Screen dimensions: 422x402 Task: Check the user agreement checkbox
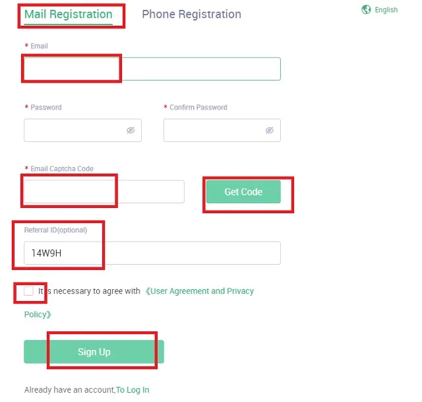click(x=28, y=291)
